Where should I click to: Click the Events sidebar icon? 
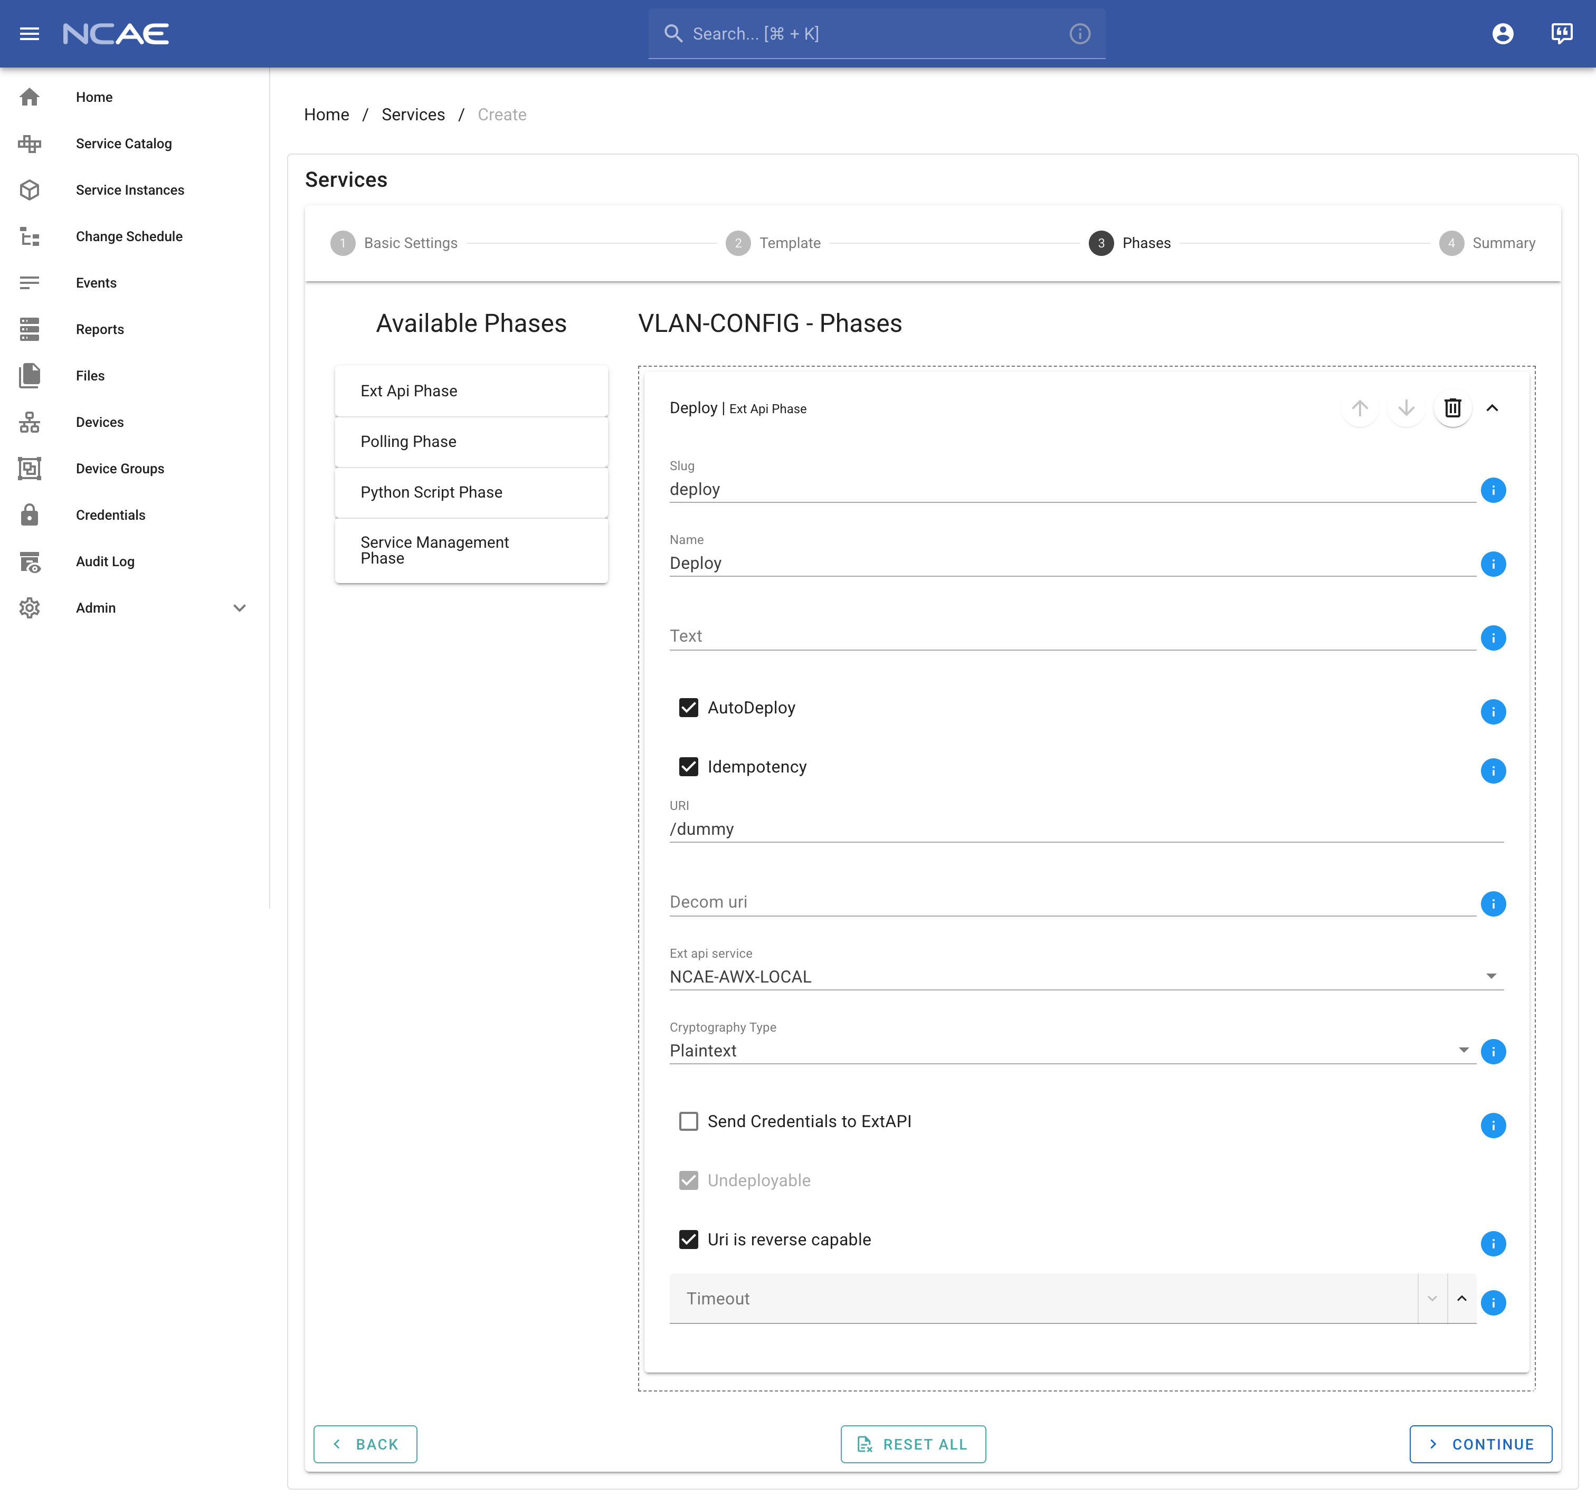30,283
